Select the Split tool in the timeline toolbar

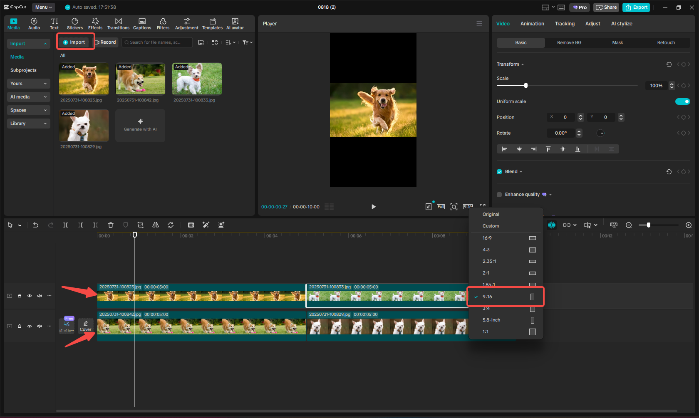tap(66, 225)
